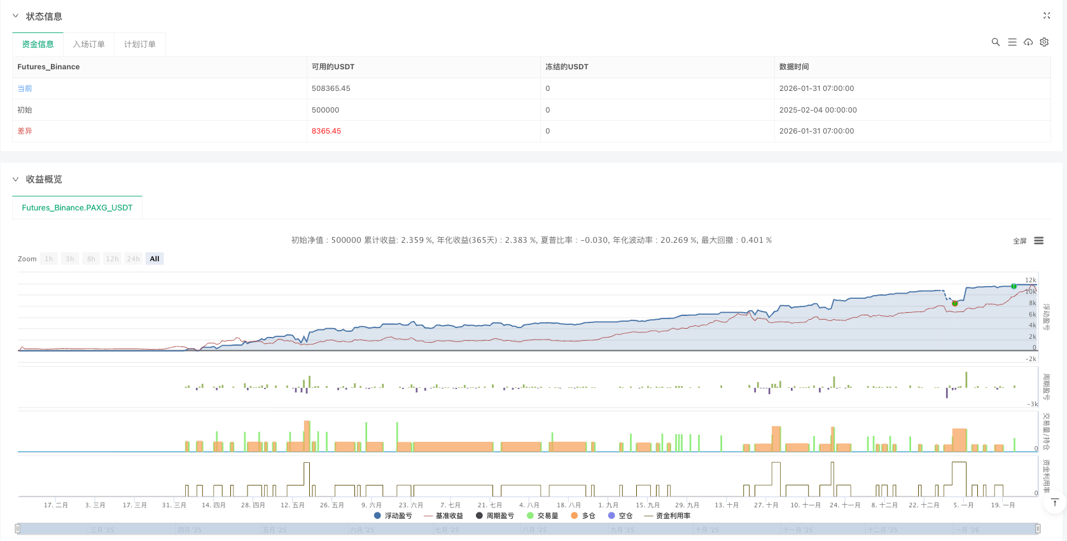
Task: Open the list view icon above the table
Action: tap(1012, 42)
